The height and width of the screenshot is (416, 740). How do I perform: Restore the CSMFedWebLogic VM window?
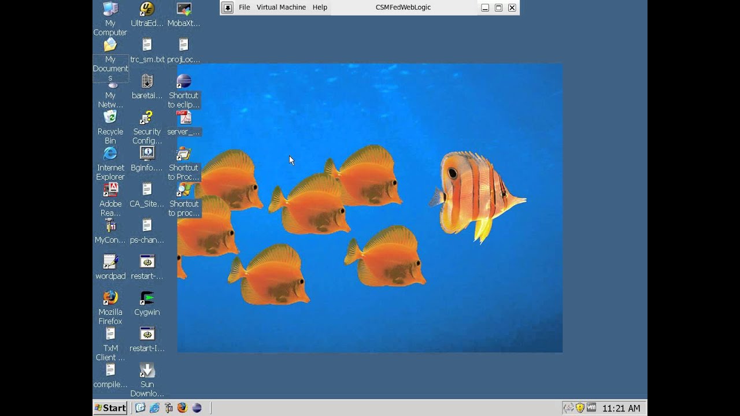[x=498, y=8]
